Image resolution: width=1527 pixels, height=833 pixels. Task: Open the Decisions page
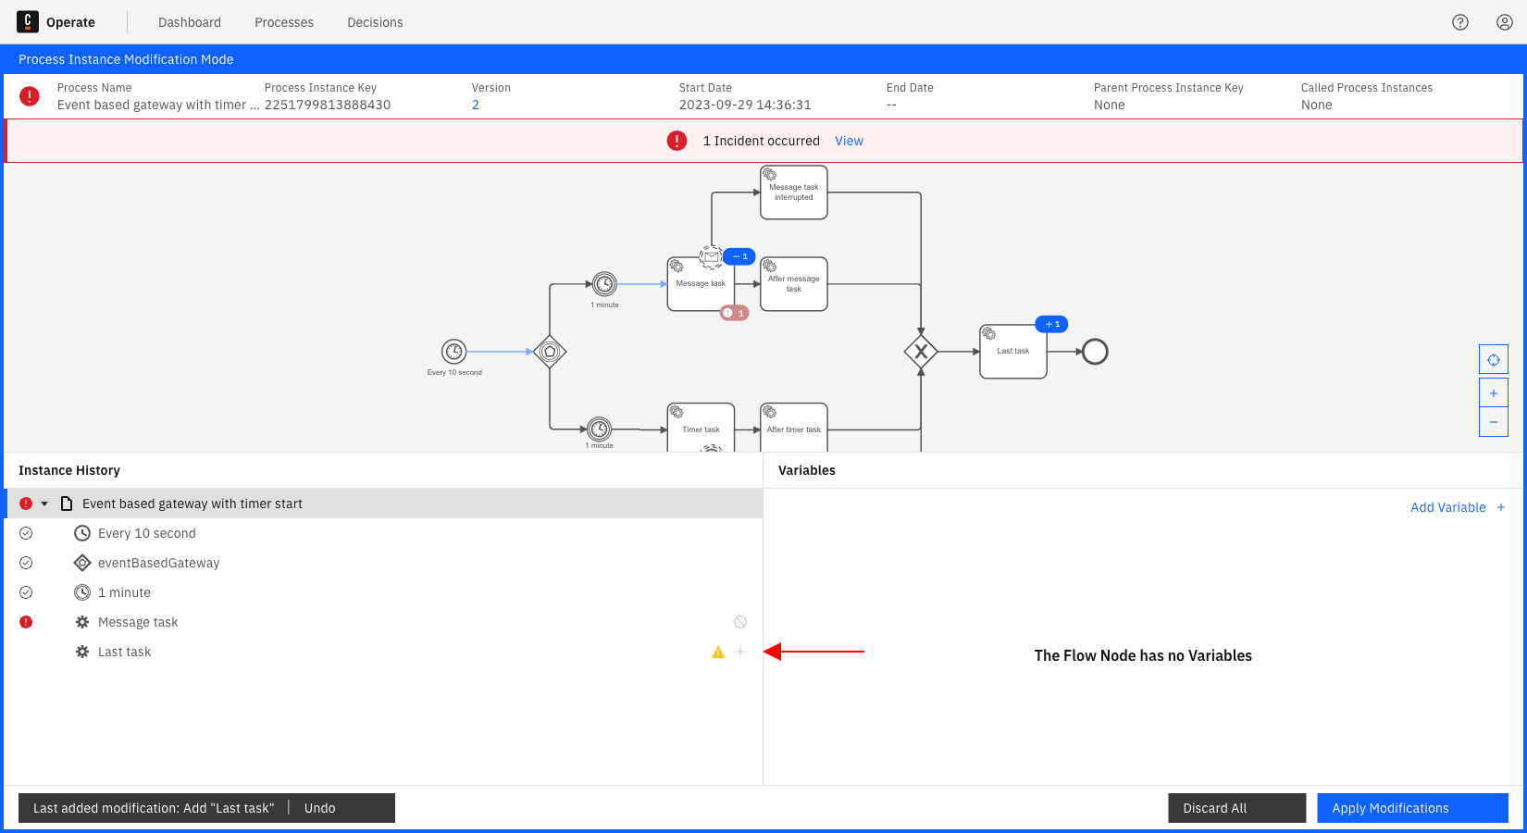(375, 22)
